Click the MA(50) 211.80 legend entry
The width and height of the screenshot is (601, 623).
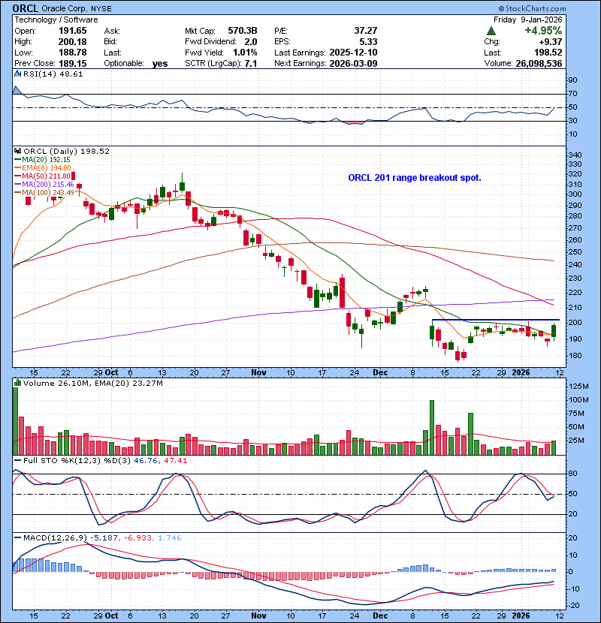[44, 176]
